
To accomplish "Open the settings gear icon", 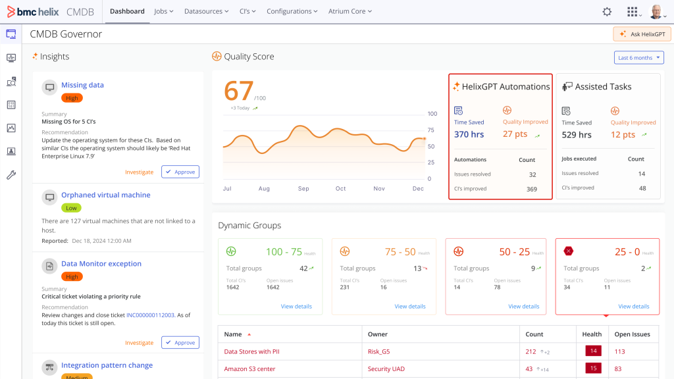I will tap(607, 12).
